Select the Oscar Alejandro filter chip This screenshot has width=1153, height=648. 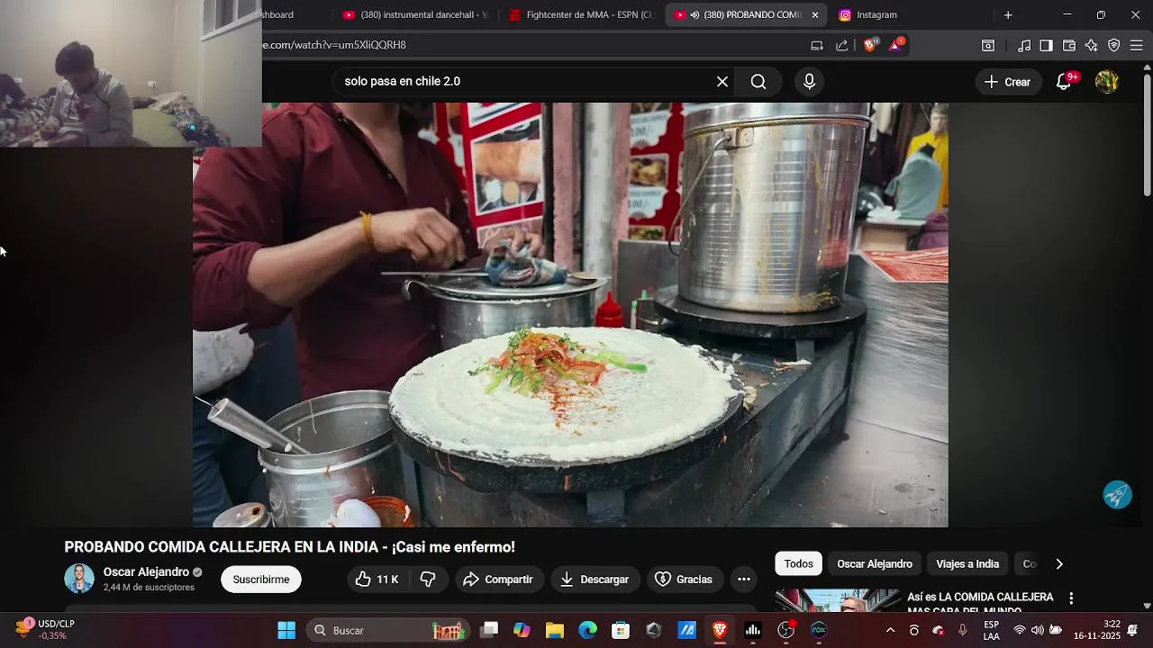point(875,564)
